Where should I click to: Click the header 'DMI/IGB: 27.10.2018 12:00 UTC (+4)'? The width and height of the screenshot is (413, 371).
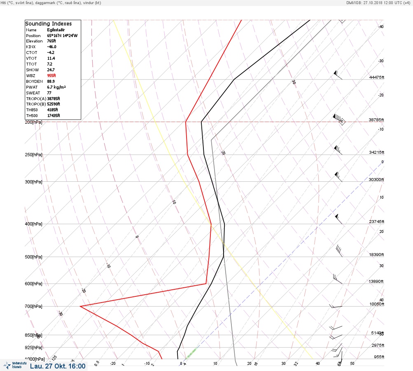pyautogui.click(x=378, y=2)
